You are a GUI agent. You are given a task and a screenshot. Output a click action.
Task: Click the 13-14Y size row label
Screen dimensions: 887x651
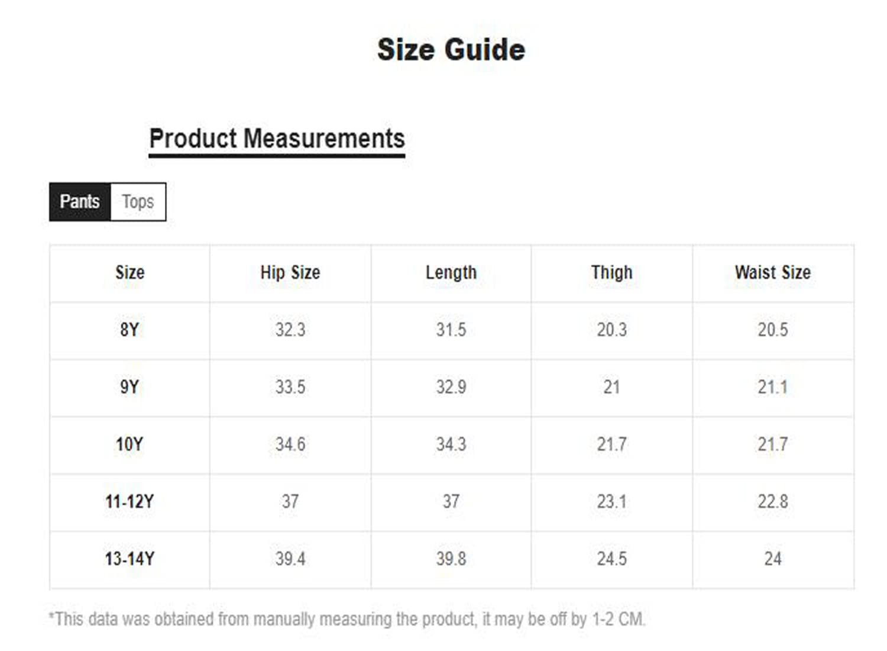click(130, 559)
